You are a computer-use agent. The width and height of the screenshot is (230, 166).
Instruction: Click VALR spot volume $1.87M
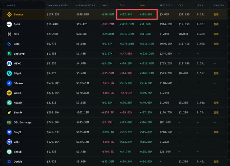(x=164, y=142)
